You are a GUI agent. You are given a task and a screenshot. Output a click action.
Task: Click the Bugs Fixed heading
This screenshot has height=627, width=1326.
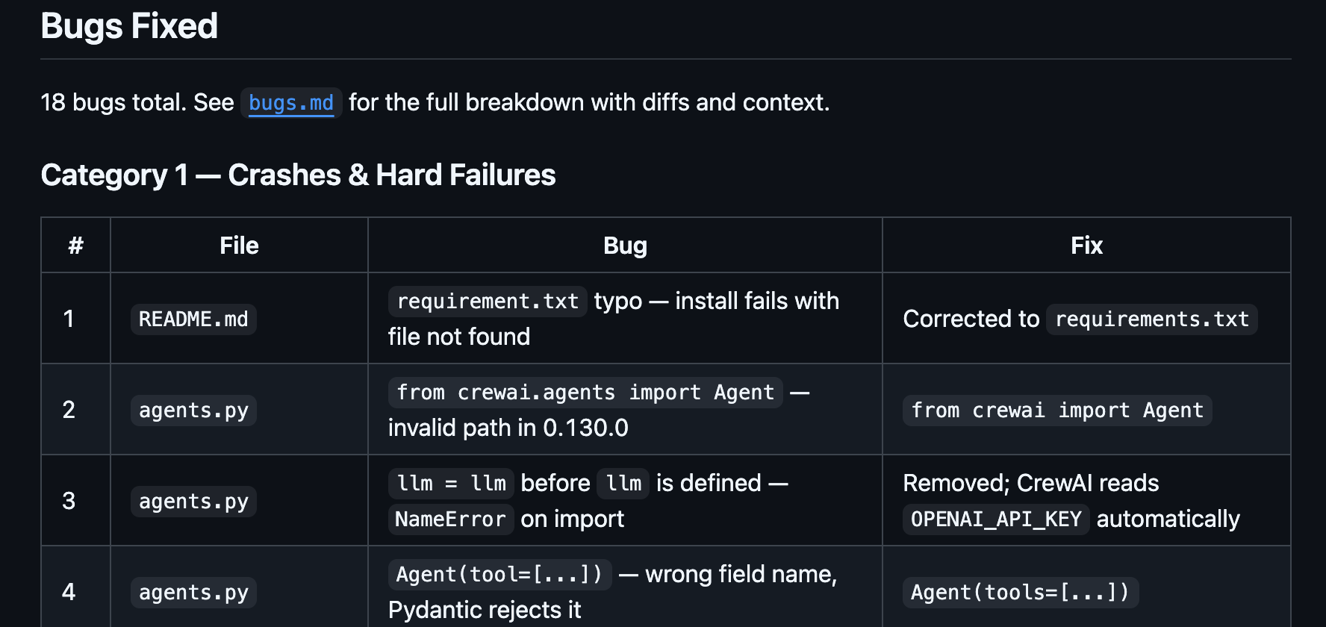[129, 26]
